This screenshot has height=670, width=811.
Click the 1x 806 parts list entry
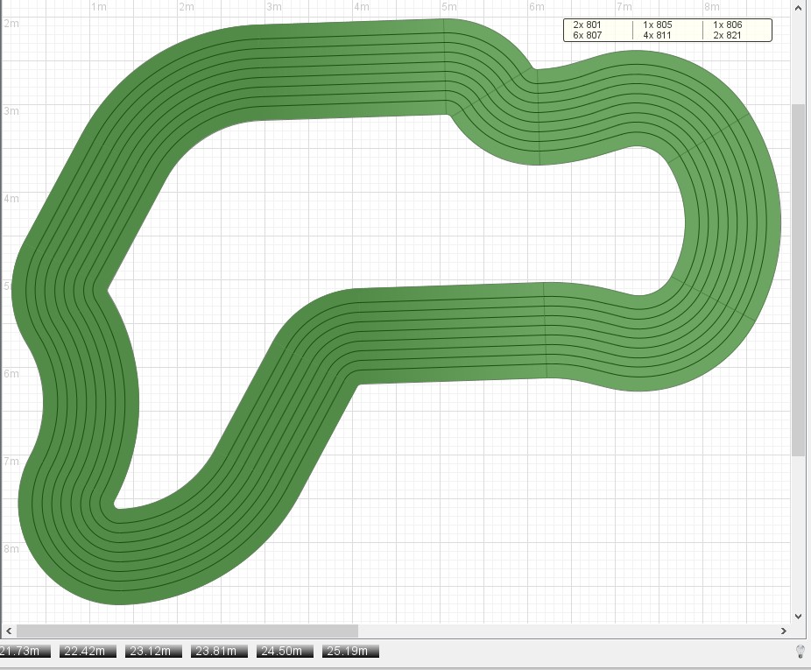727,25
